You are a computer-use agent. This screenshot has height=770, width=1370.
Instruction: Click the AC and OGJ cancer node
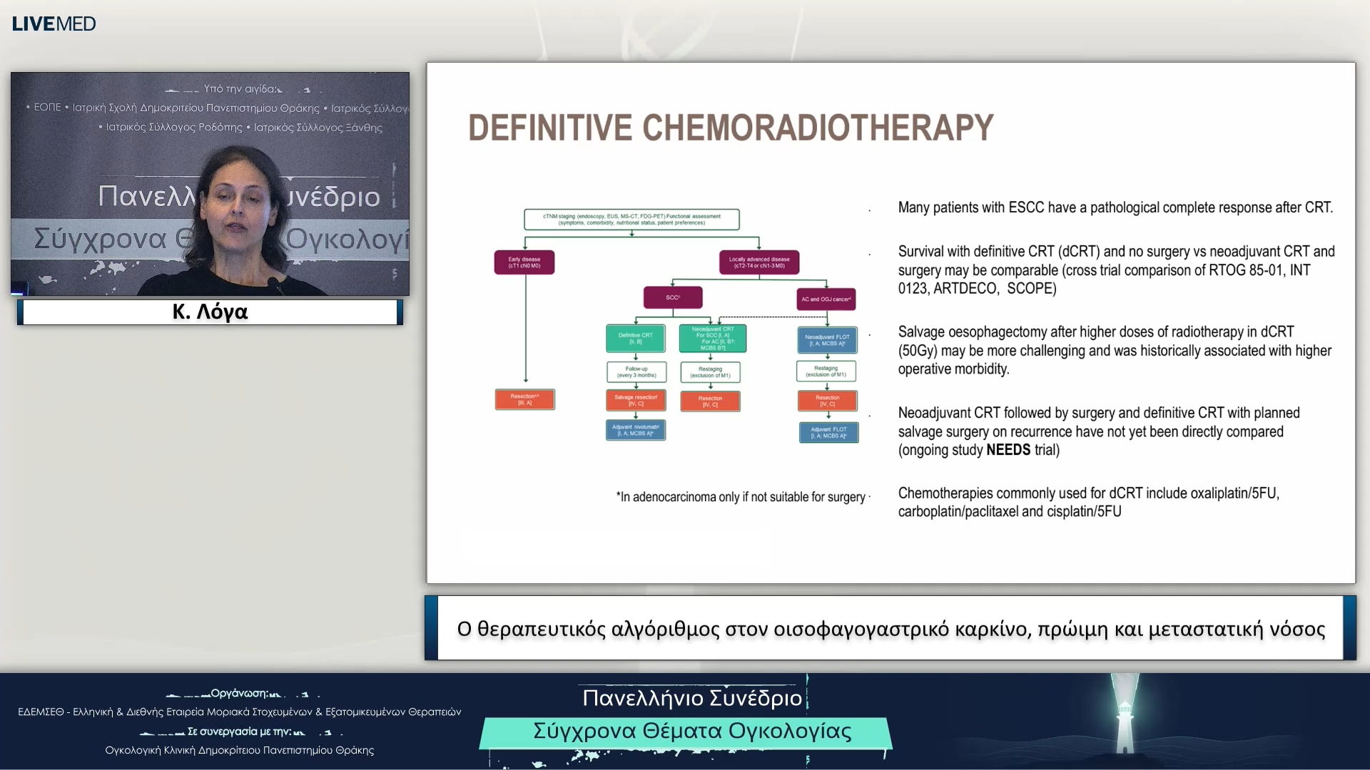click(826, 299)
